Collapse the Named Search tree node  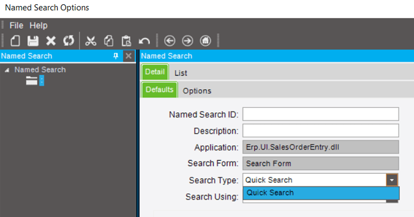coord(7,70)
